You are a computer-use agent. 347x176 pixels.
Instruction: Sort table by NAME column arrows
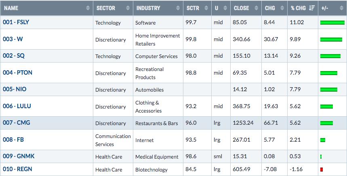click(x=88, y=8)
